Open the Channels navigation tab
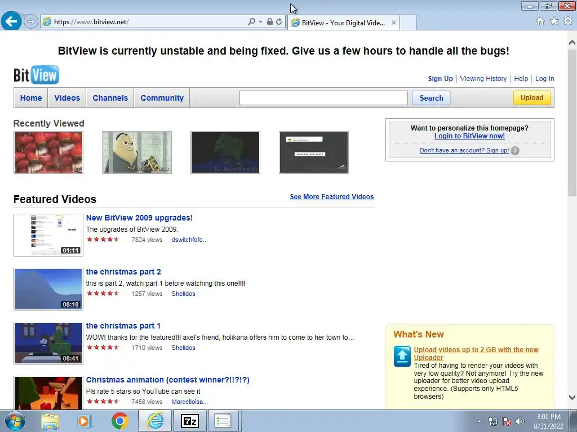577x432 pixels. 110,98
